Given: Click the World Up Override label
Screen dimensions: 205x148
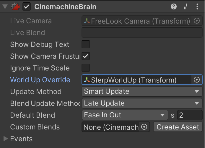Looking at the screenshot, I should pyautogui.click(x=40, y=80).
